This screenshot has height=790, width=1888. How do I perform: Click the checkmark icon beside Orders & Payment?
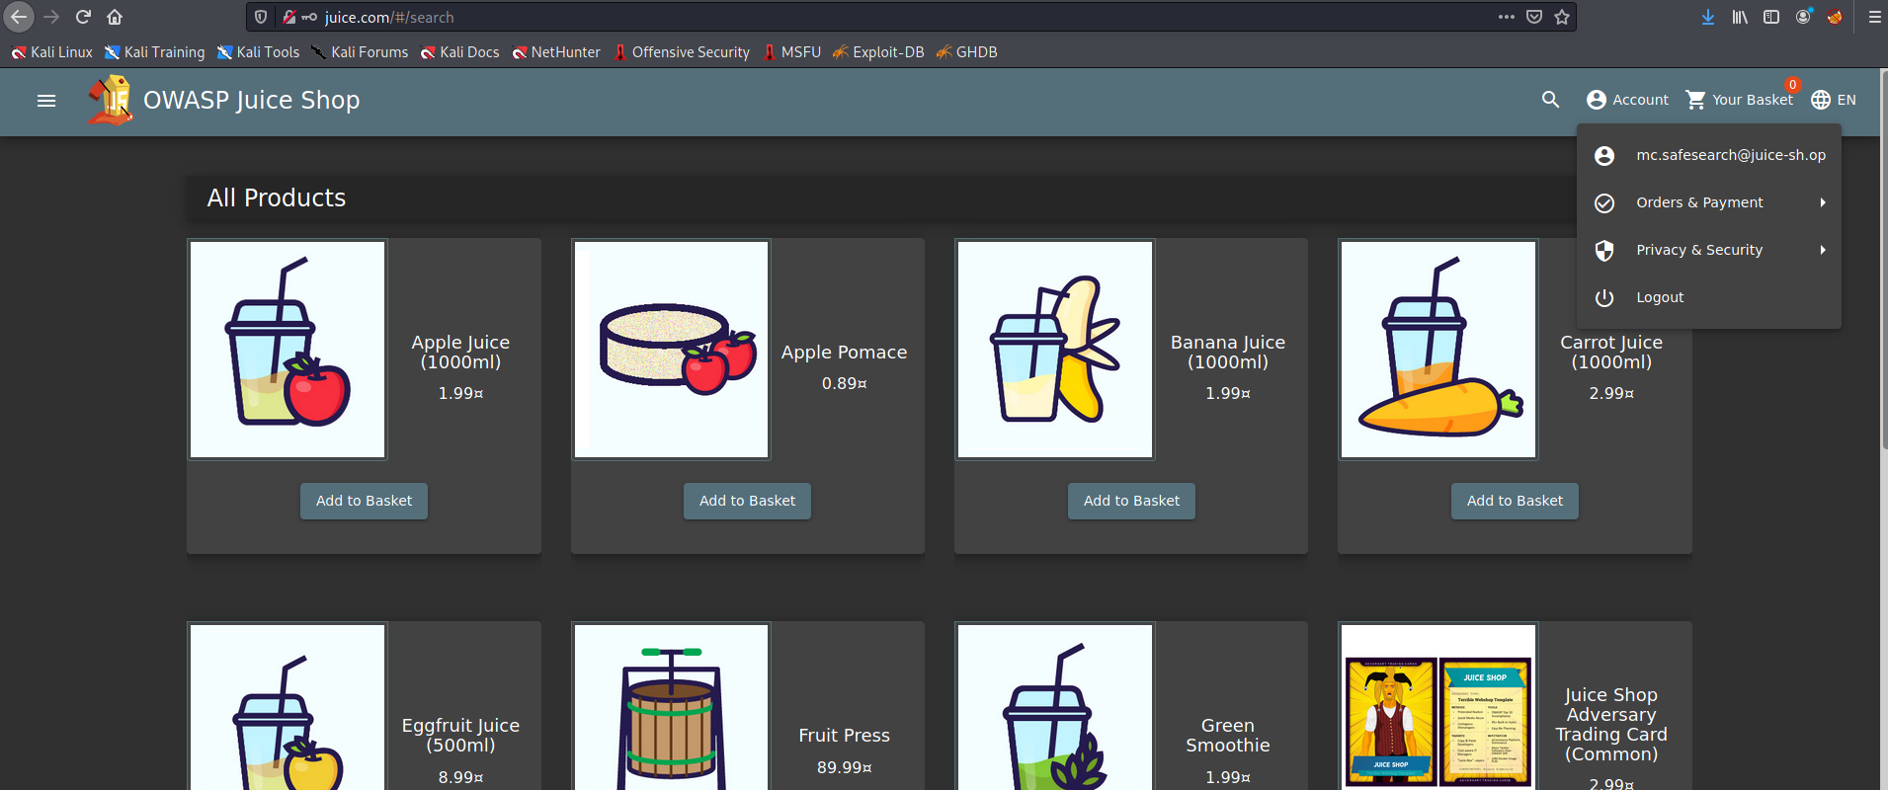point(1604,202)
